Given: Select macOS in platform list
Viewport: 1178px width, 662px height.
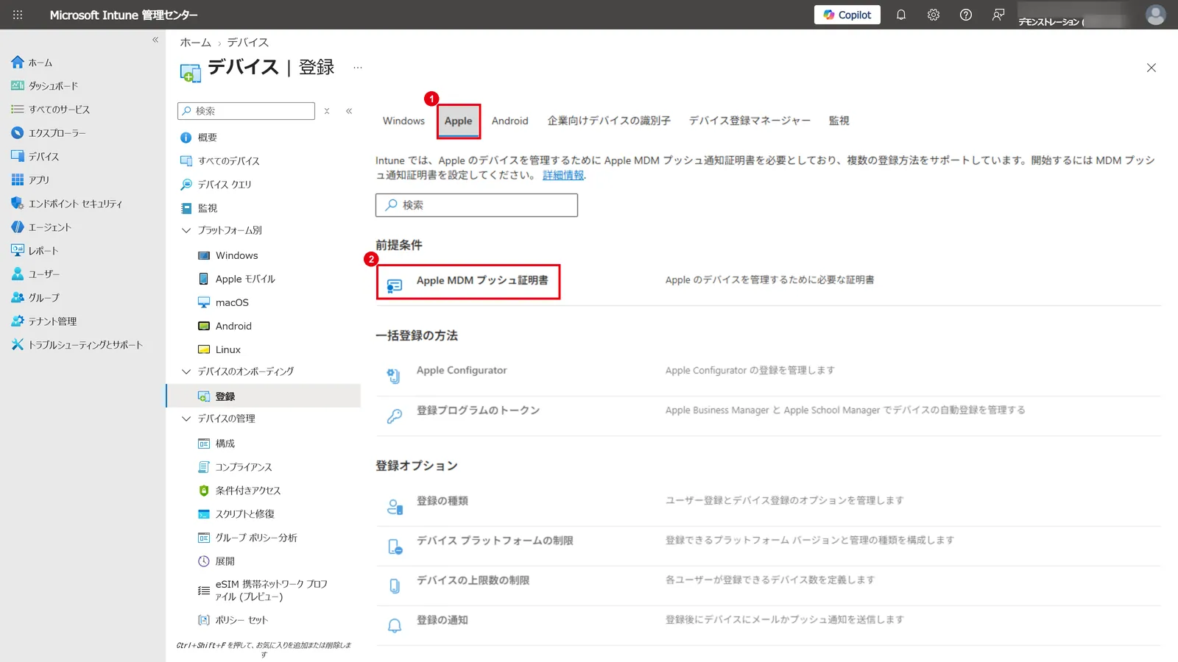Looking at the screenshot, I should (232, 302).
